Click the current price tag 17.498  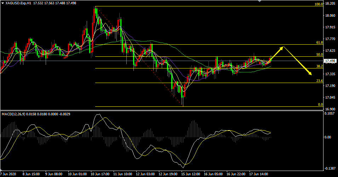point(330,61)
